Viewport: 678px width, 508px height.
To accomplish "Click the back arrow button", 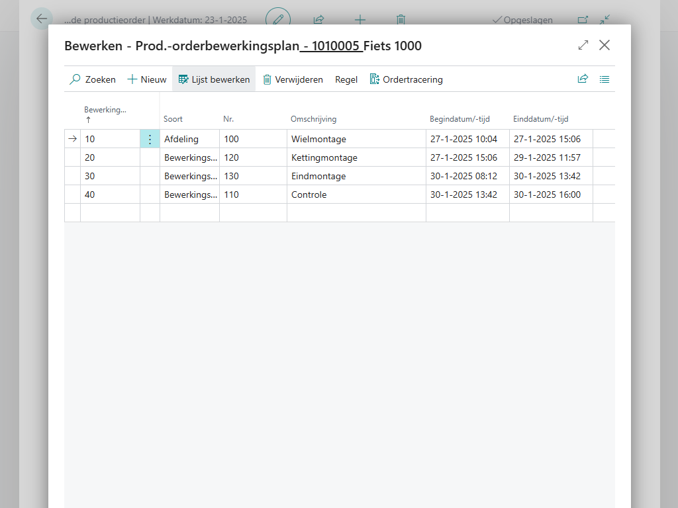I will [x=42, y=19].
